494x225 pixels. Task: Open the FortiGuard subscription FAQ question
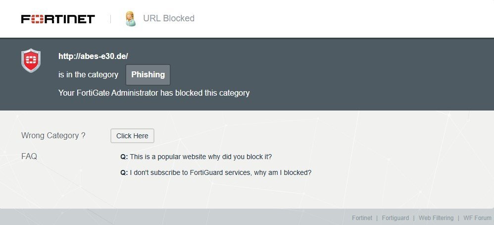tap(220, 172)
